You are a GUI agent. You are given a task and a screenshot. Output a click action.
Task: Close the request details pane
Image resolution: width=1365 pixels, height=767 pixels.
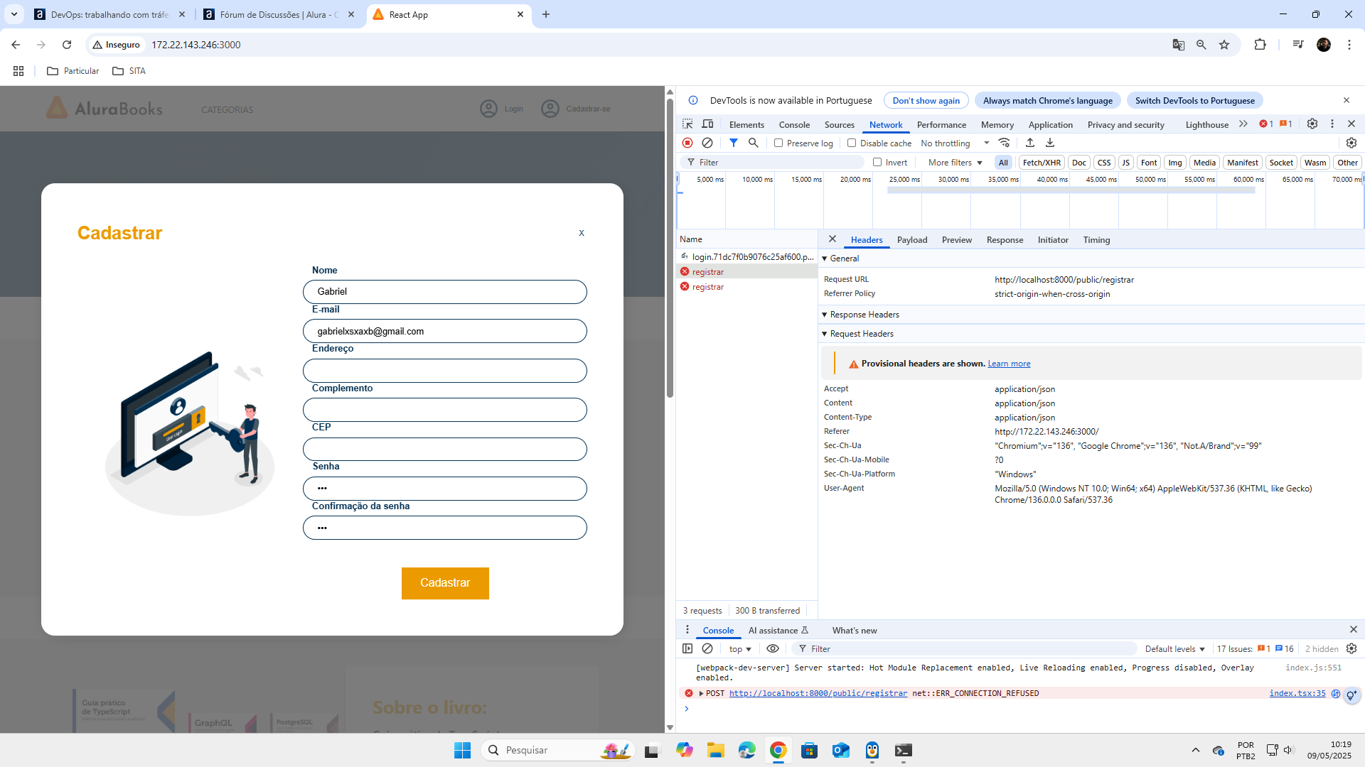coord(833,239)
